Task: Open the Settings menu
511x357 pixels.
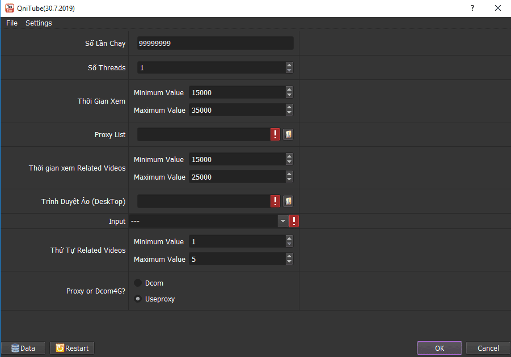Action: click(39, 23)
